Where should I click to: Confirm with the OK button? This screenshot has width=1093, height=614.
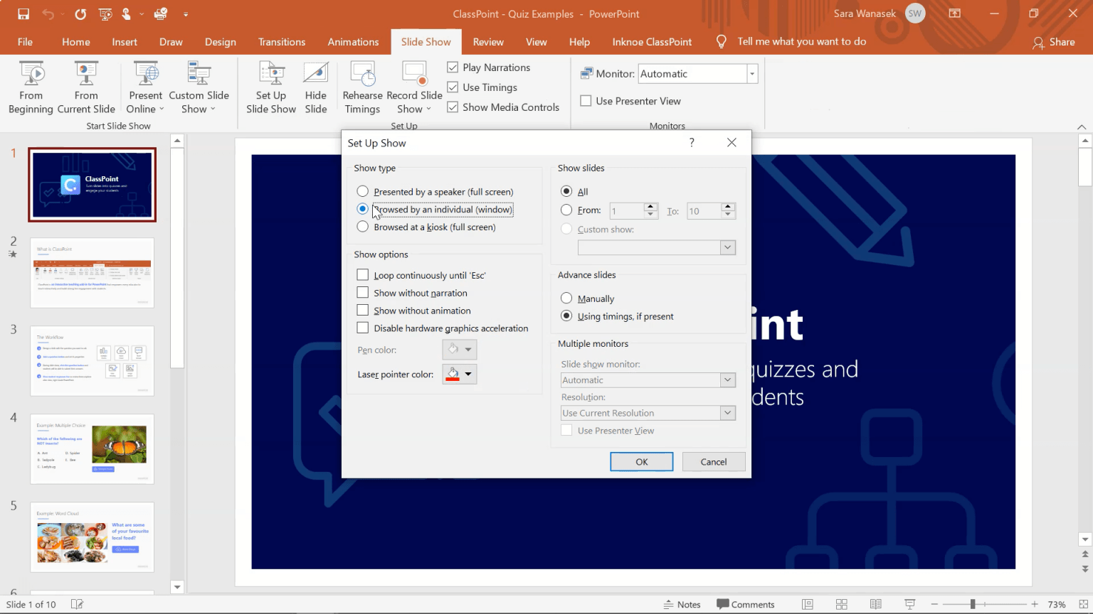641,461
